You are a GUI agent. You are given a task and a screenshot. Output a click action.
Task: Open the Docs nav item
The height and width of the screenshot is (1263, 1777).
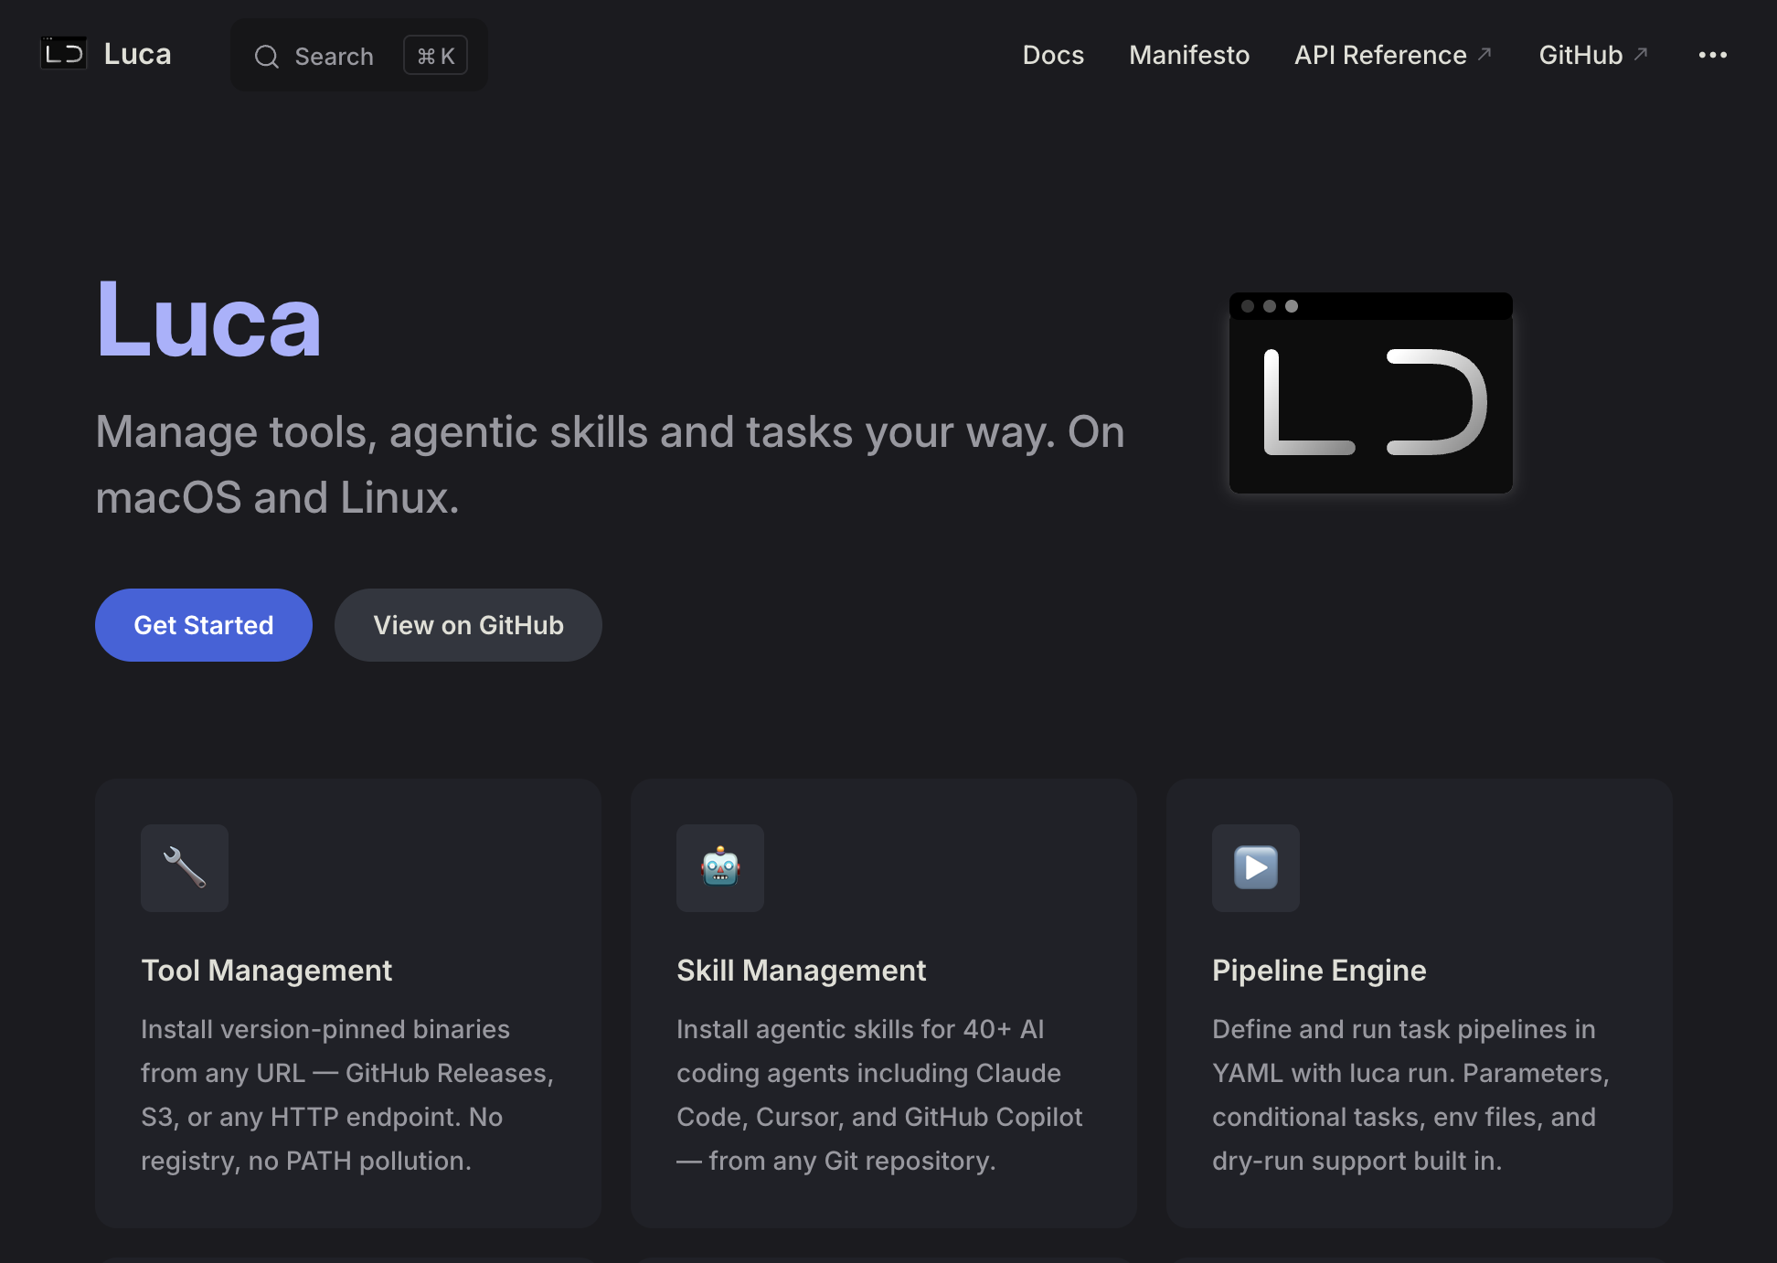pos(1053,55)
